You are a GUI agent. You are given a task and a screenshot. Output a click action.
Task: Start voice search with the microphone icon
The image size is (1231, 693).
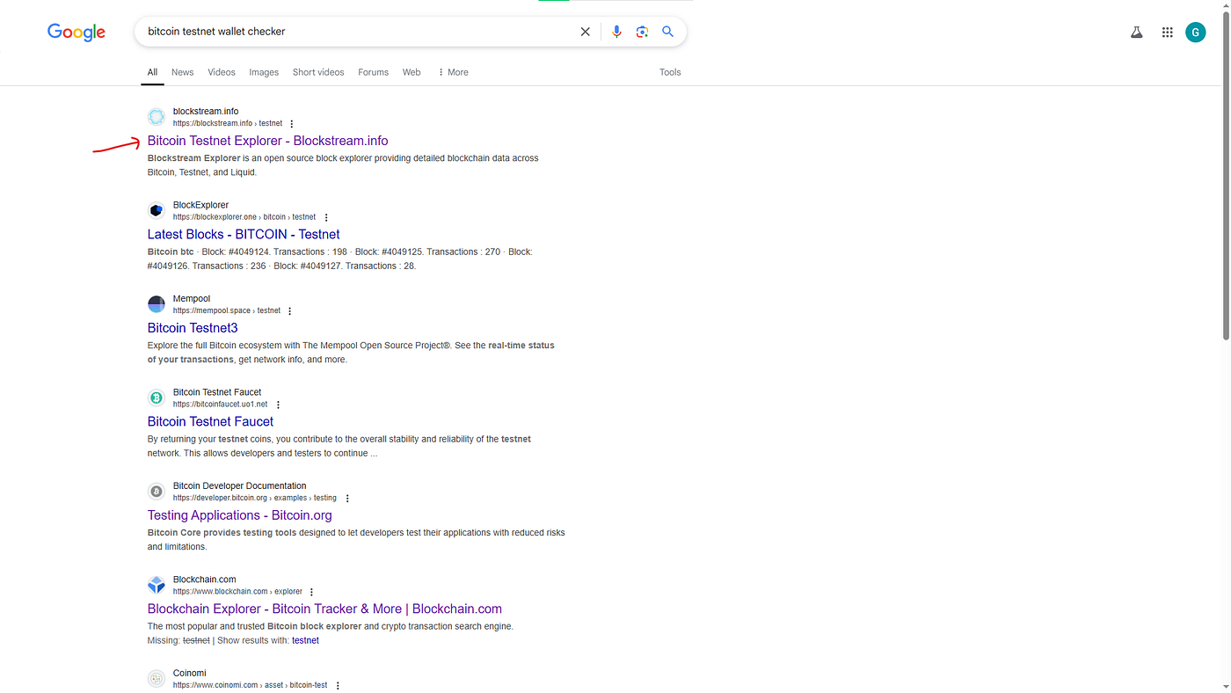coord(616,32)
